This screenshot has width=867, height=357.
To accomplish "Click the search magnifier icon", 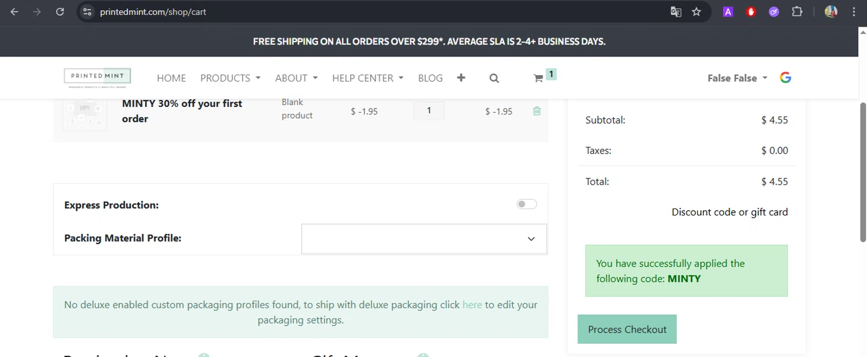I will pyautogui.click(x=494, y=78).
